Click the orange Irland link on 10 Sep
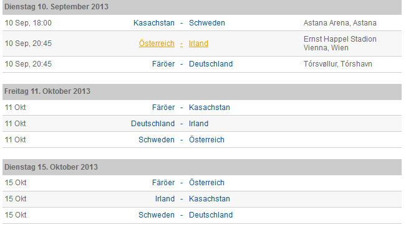406x225 pixels. tap(198, 43)
